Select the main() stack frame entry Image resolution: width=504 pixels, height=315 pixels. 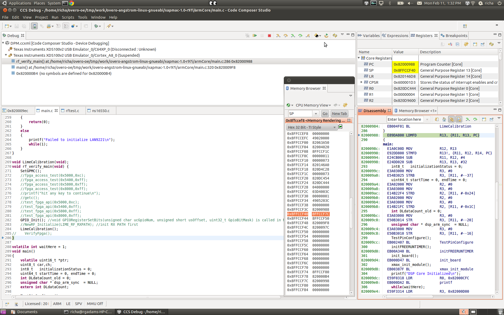125,67
